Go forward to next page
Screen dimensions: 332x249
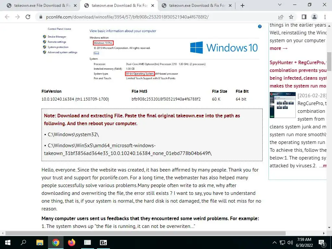point(18,17)
